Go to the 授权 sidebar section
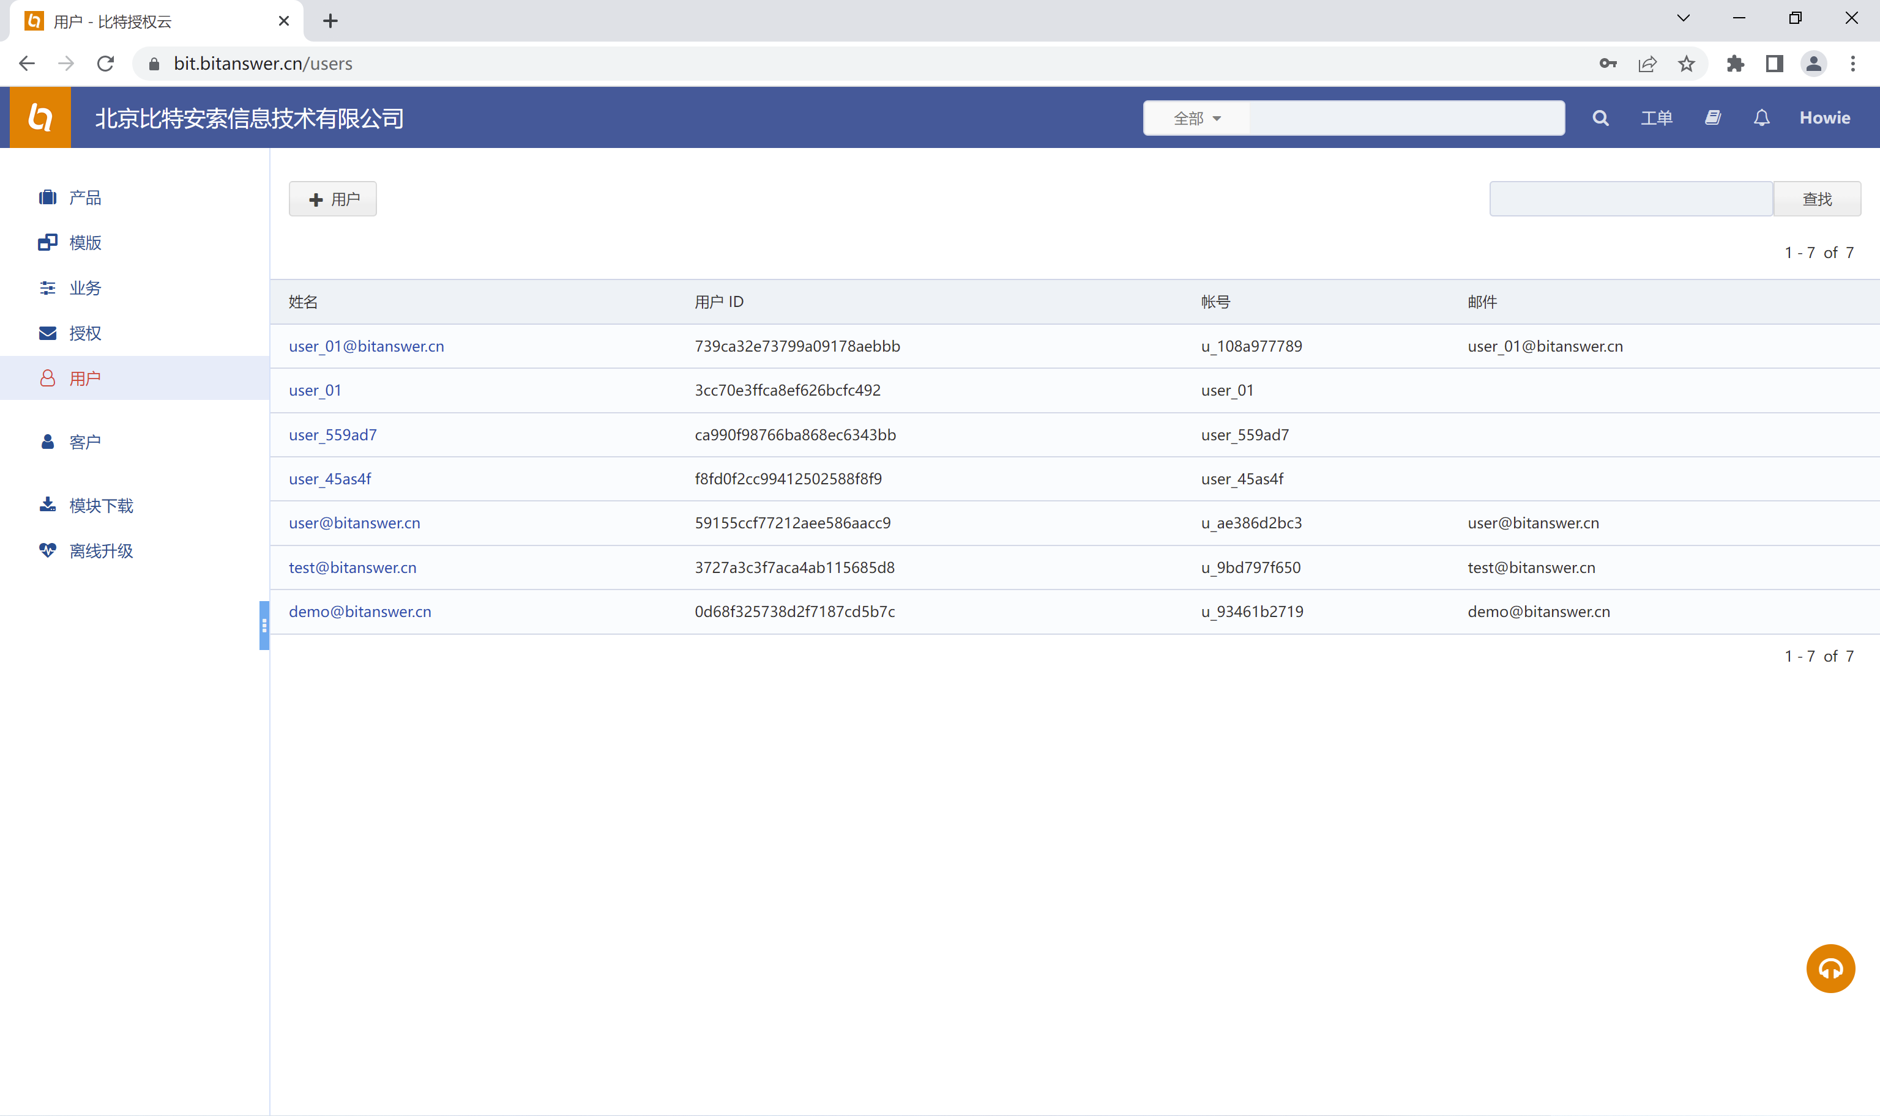The width and height of the screenshot is (1880, 1116). [84, 333]
